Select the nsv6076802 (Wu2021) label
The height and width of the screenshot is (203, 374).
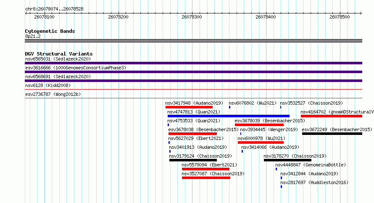[253, 103]
